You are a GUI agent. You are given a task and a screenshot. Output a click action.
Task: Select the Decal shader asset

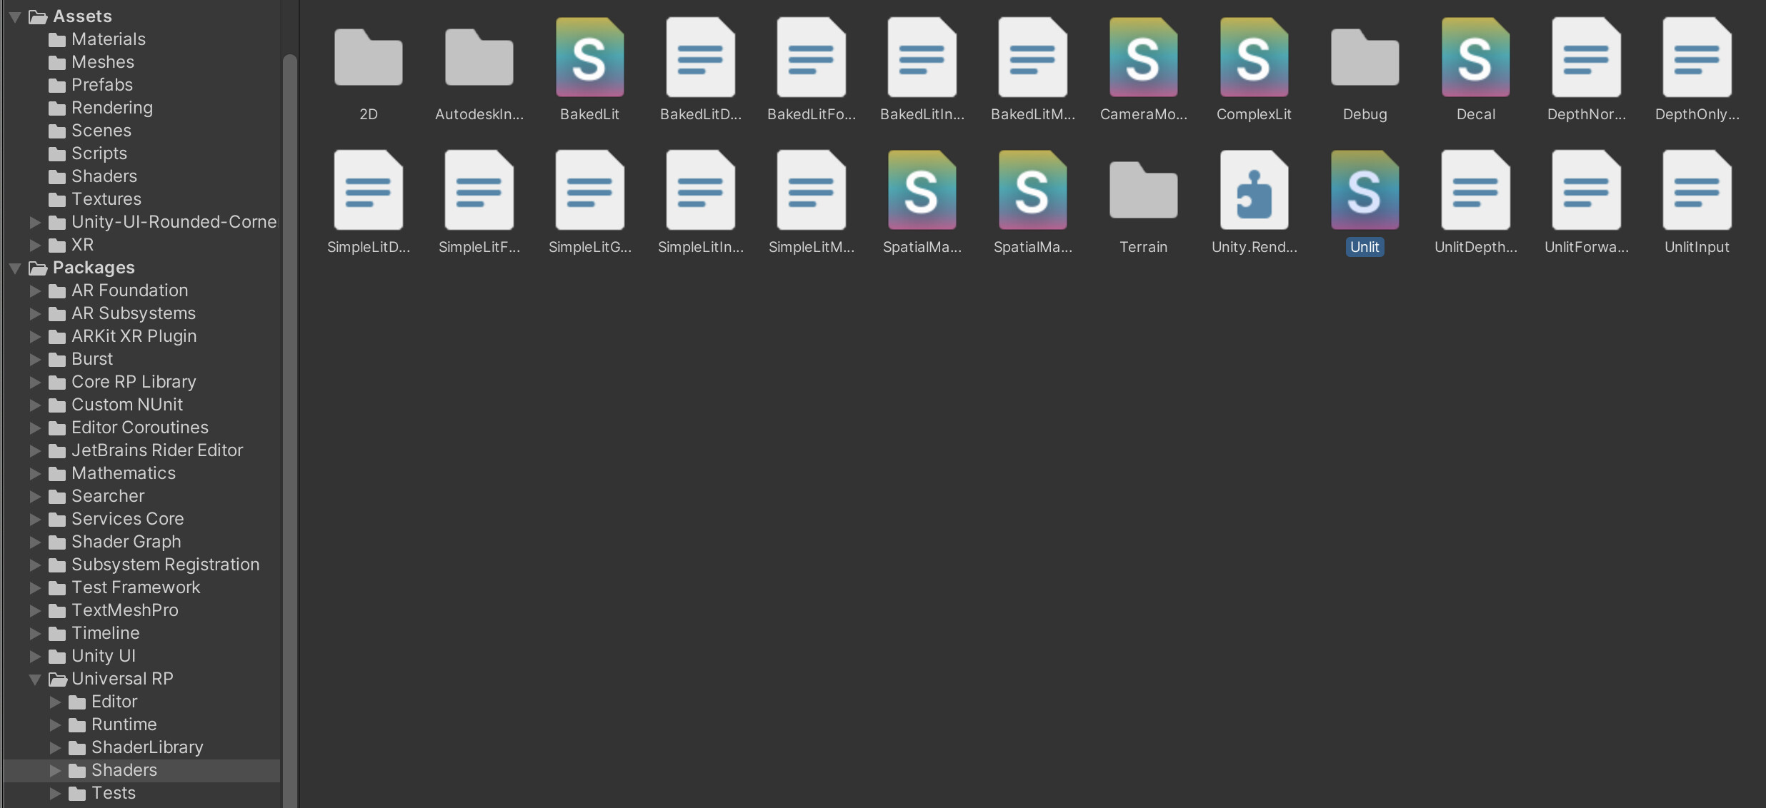(1475, 59)
